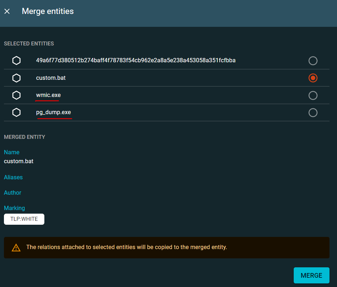Select the hash entity as merge target

coord(313,60)
